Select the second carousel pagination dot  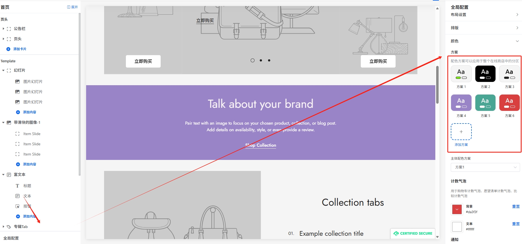coord(261,60)
